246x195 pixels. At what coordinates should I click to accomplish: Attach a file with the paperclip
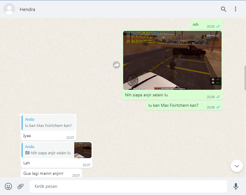(20, 186)
